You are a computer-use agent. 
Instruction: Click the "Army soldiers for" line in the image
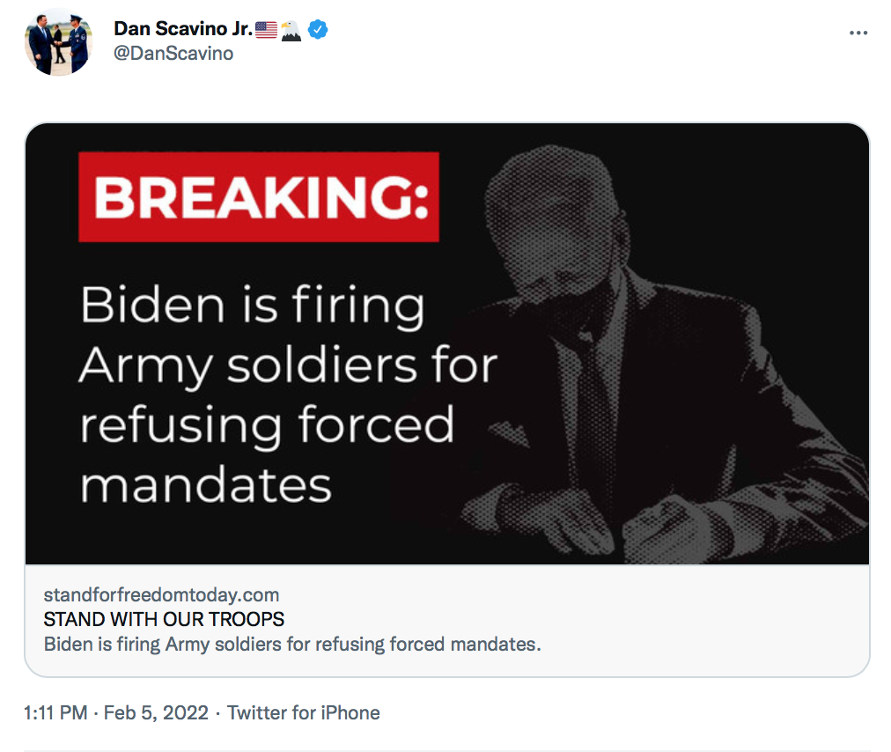(288, 365)
